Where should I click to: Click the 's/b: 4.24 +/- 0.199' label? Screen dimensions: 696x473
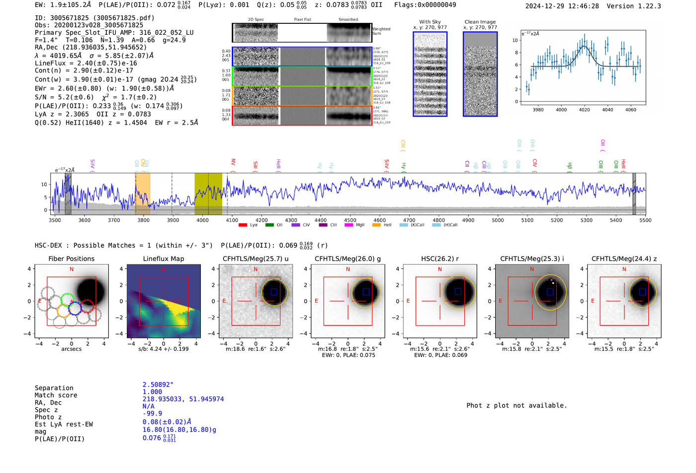164,349
